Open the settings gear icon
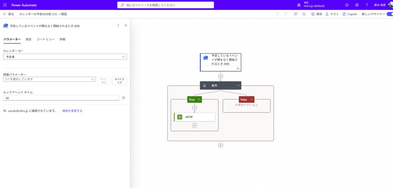 click(357, 5)
